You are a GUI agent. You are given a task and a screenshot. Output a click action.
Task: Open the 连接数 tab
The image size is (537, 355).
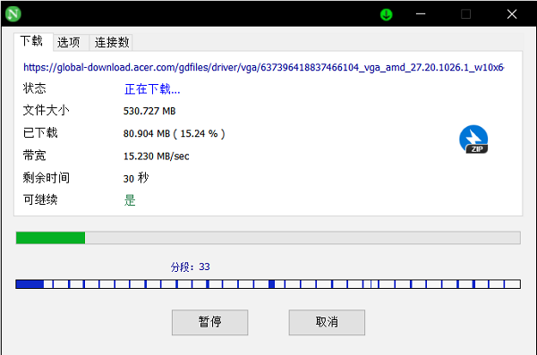pyautogui.click(x=112, y=42)
